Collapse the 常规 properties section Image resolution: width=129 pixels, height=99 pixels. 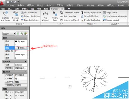click(25, 38)
